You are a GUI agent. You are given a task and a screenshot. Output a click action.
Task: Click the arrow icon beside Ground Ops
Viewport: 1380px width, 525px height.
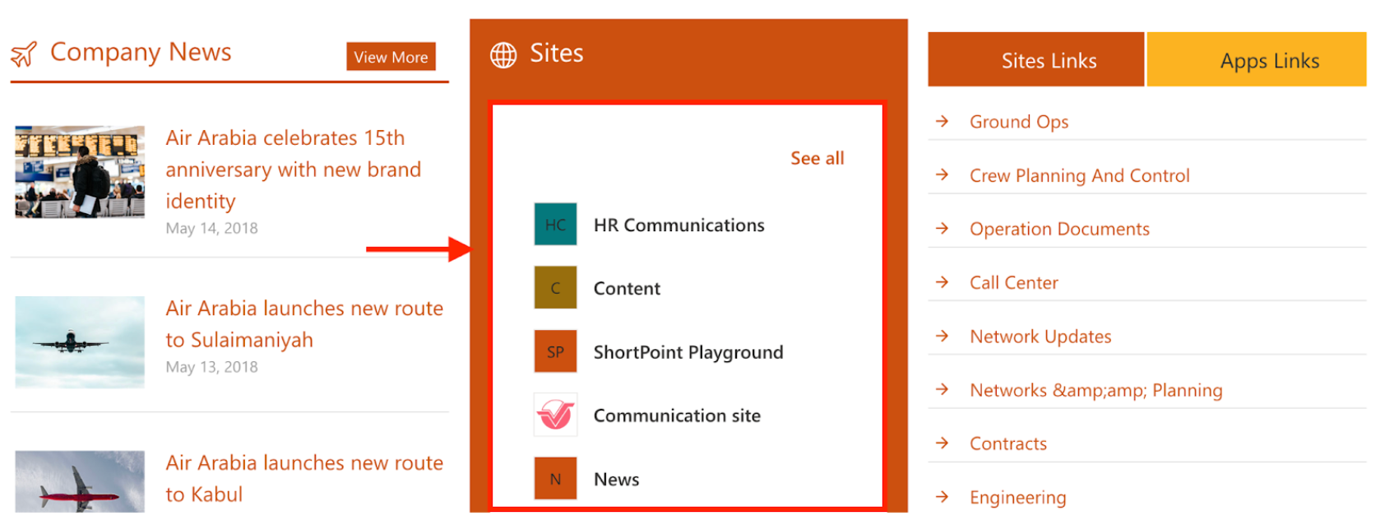[942, 122]
